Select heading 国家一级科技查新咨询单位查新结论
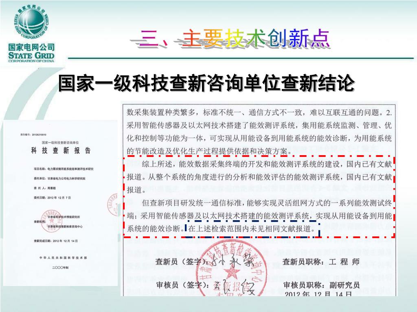 tap(206, 83)
